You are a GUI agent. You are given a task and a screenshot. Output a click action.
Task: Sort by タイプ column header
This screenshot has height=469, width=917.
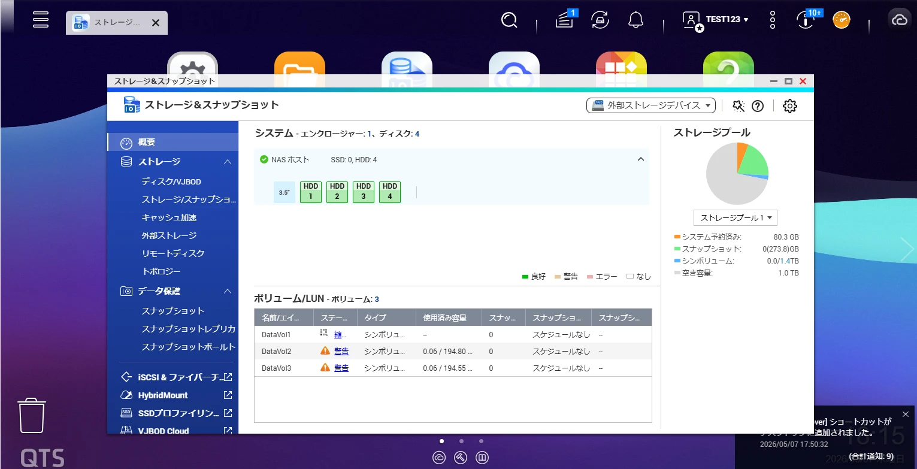tap(386, 317)
